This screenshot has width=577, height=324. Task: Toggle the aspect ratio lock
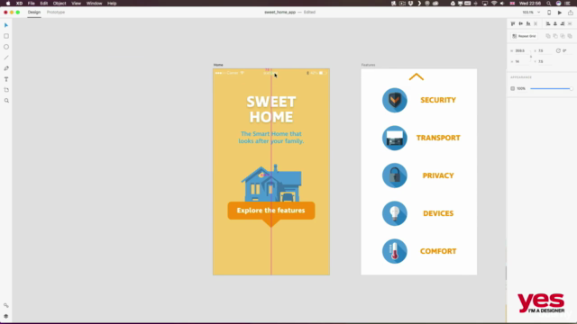(531, 56)
